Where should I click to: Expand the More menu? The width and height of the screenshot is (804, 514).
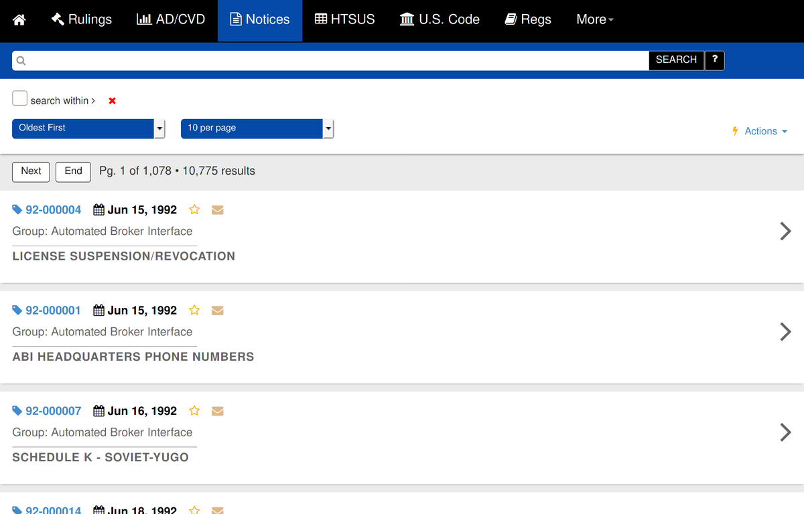pos(595,19)
